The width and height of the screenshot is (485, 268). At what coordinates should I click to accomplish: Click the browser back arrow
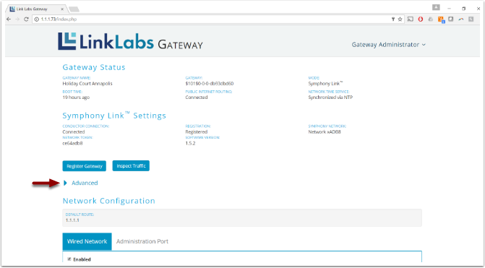pos(9,20)
